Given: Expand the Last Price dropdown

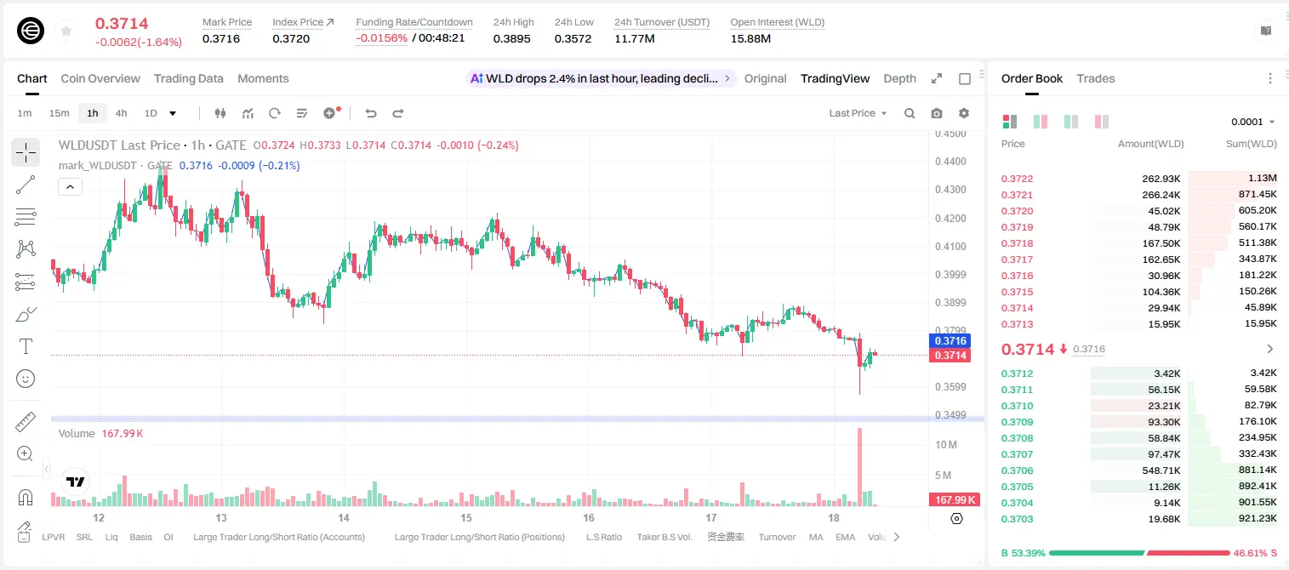Looking at the screenshot, I should click(x=858, y=113).
